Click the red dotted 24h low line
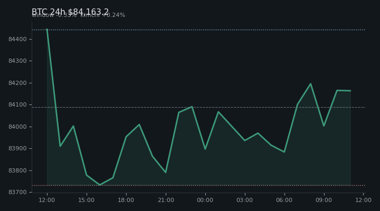Image resolution: width=380 pixels, height=211 pixels. 198,186
